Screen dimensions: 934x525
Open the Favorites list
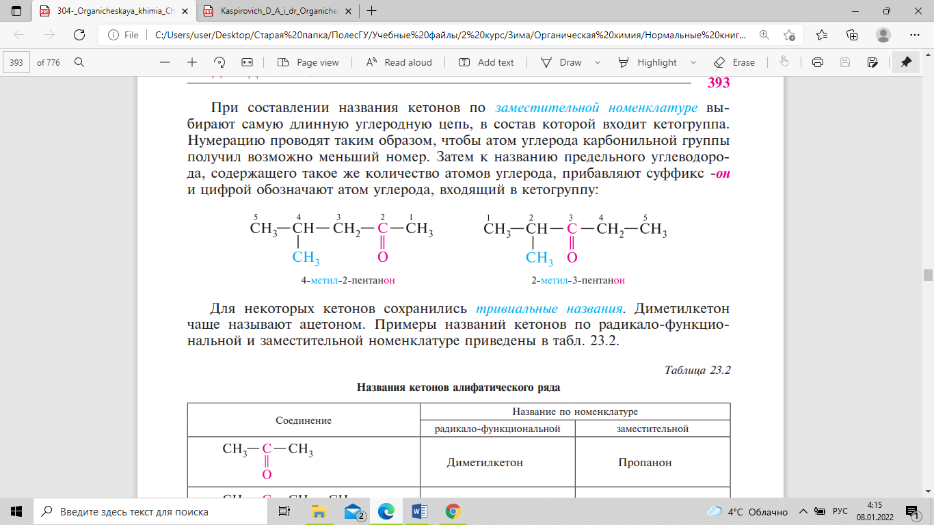coord(822,35)
